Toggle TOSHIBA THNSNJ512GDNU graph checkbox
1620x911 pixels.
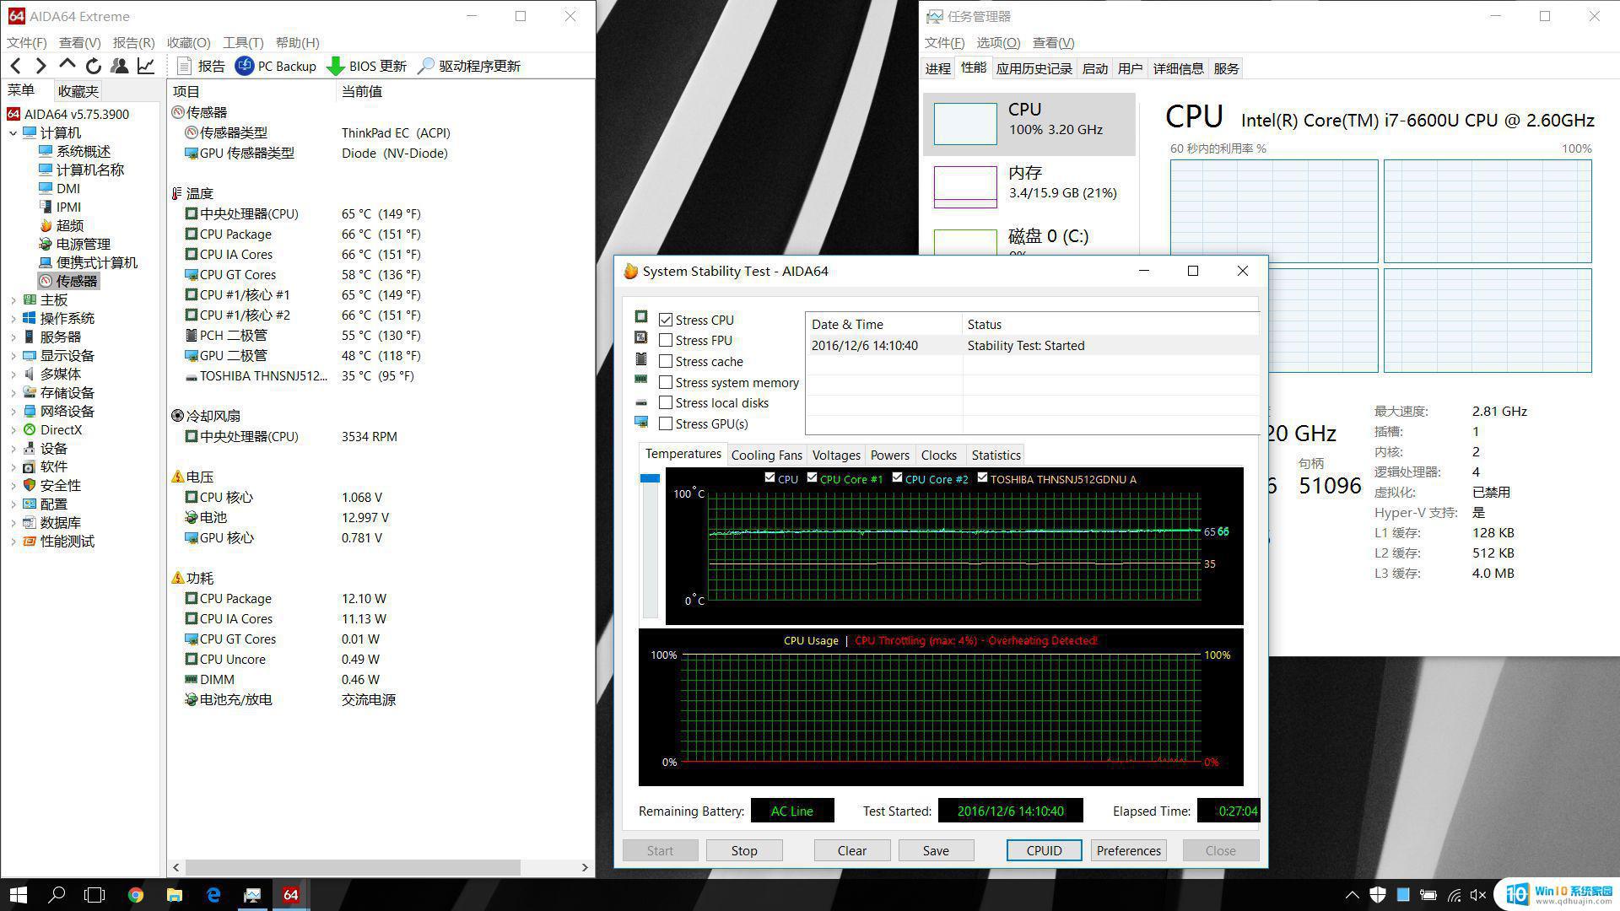982,477
